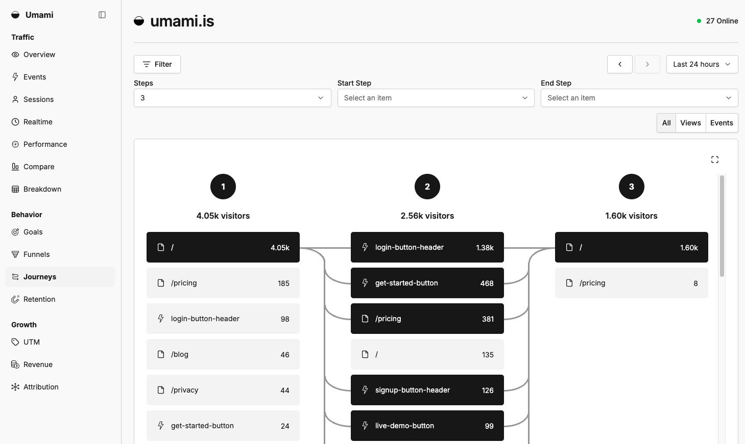This screenshot has width=745, height=444.
Task: Click the Goals target icon
Action: [x=15, y=232]
